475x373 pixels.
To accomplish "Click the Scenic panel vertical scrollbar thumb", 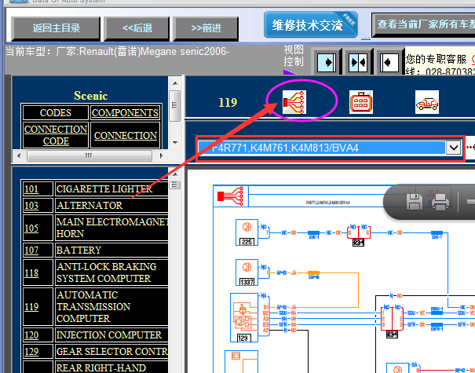I will [x=175, y=105].
